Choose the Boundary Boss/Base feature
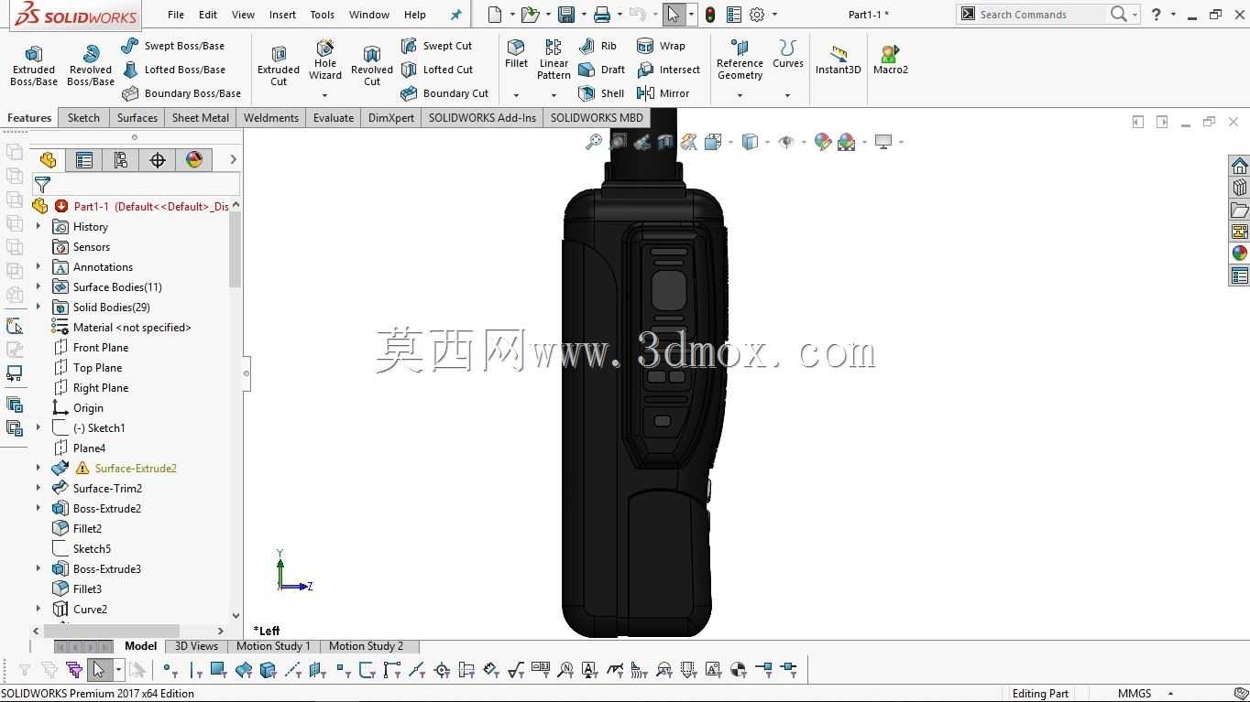1250x702 pixels. (181, 93)
